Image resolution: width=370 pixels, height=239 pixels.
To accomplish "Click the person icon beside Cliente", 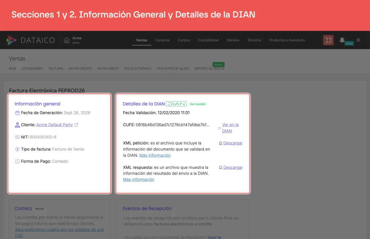I will [17, 125].
